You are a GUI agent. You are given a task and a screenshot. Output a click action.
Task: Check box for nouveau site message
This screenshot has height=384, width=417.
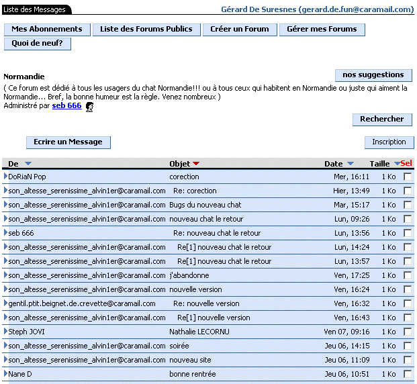click(x=408, y=360)
